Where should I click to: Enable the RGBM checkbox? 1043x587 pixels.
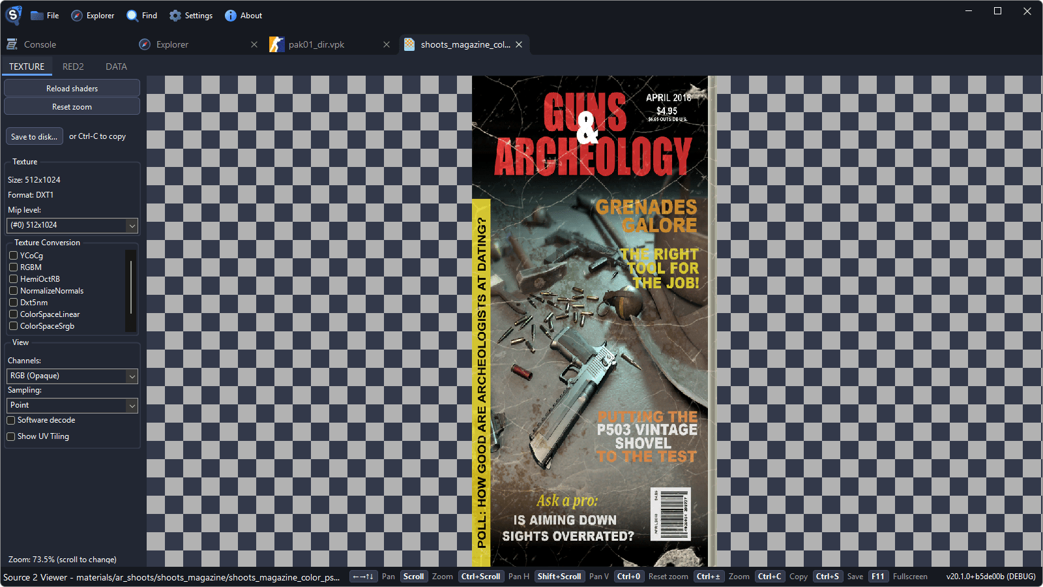point(13,267)
